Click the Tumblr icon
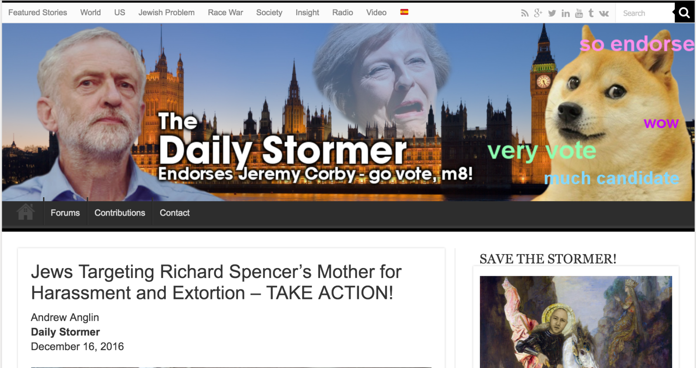 pyautogui.click(x=591, y=13)
